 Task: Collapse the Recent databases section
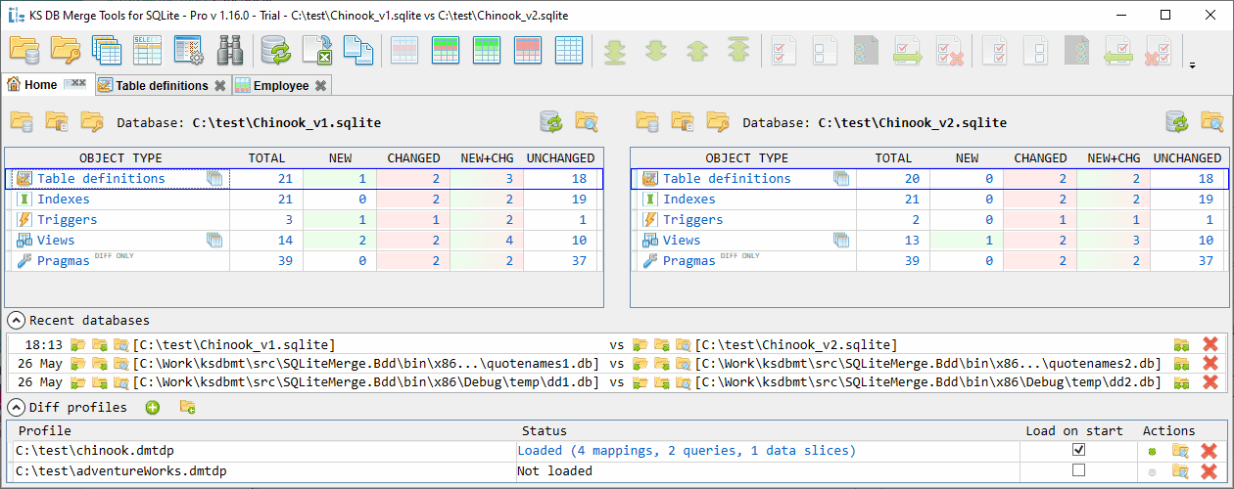pos(17,321)
